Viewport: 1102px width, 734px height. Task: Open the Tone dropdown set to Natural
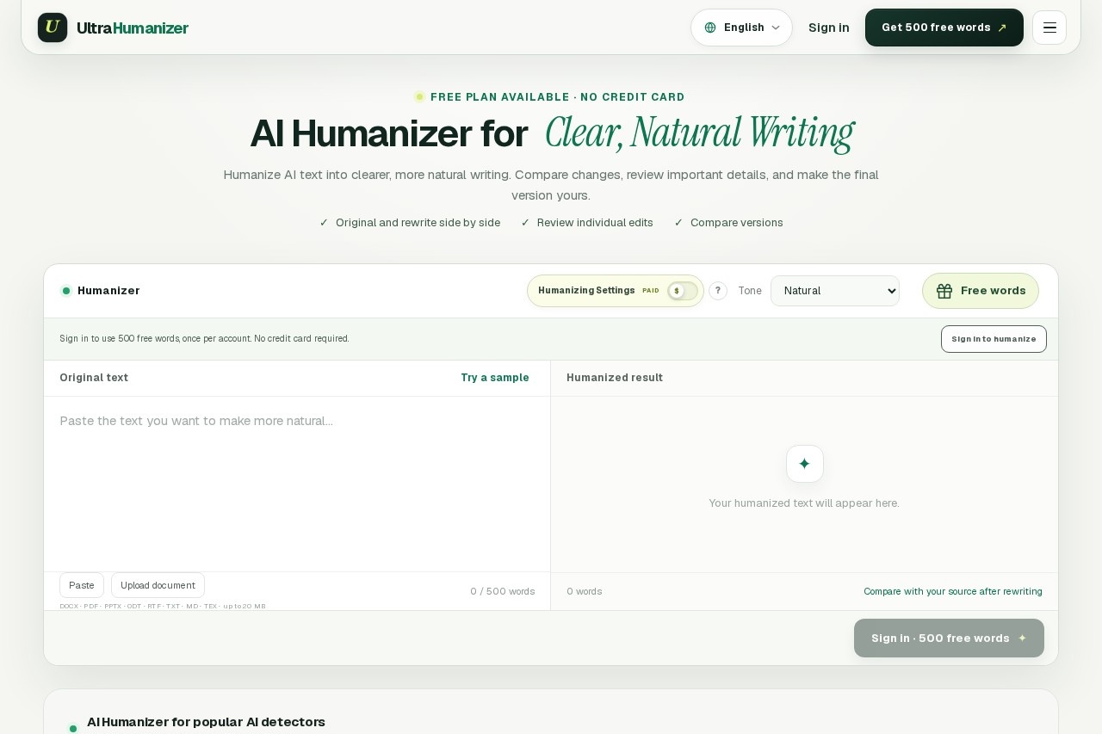(x=835, y=291)
